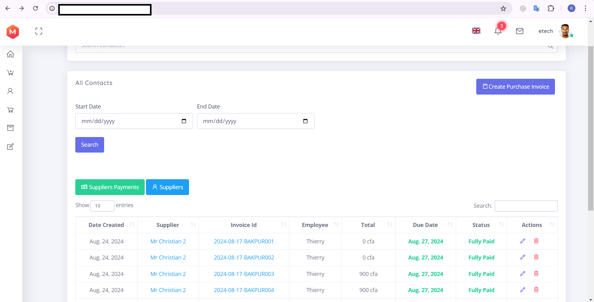The width and height of the screenshot is (594, 302).
Task: Open the user profile sidebar icon
Action: click(x=10, y=91)
